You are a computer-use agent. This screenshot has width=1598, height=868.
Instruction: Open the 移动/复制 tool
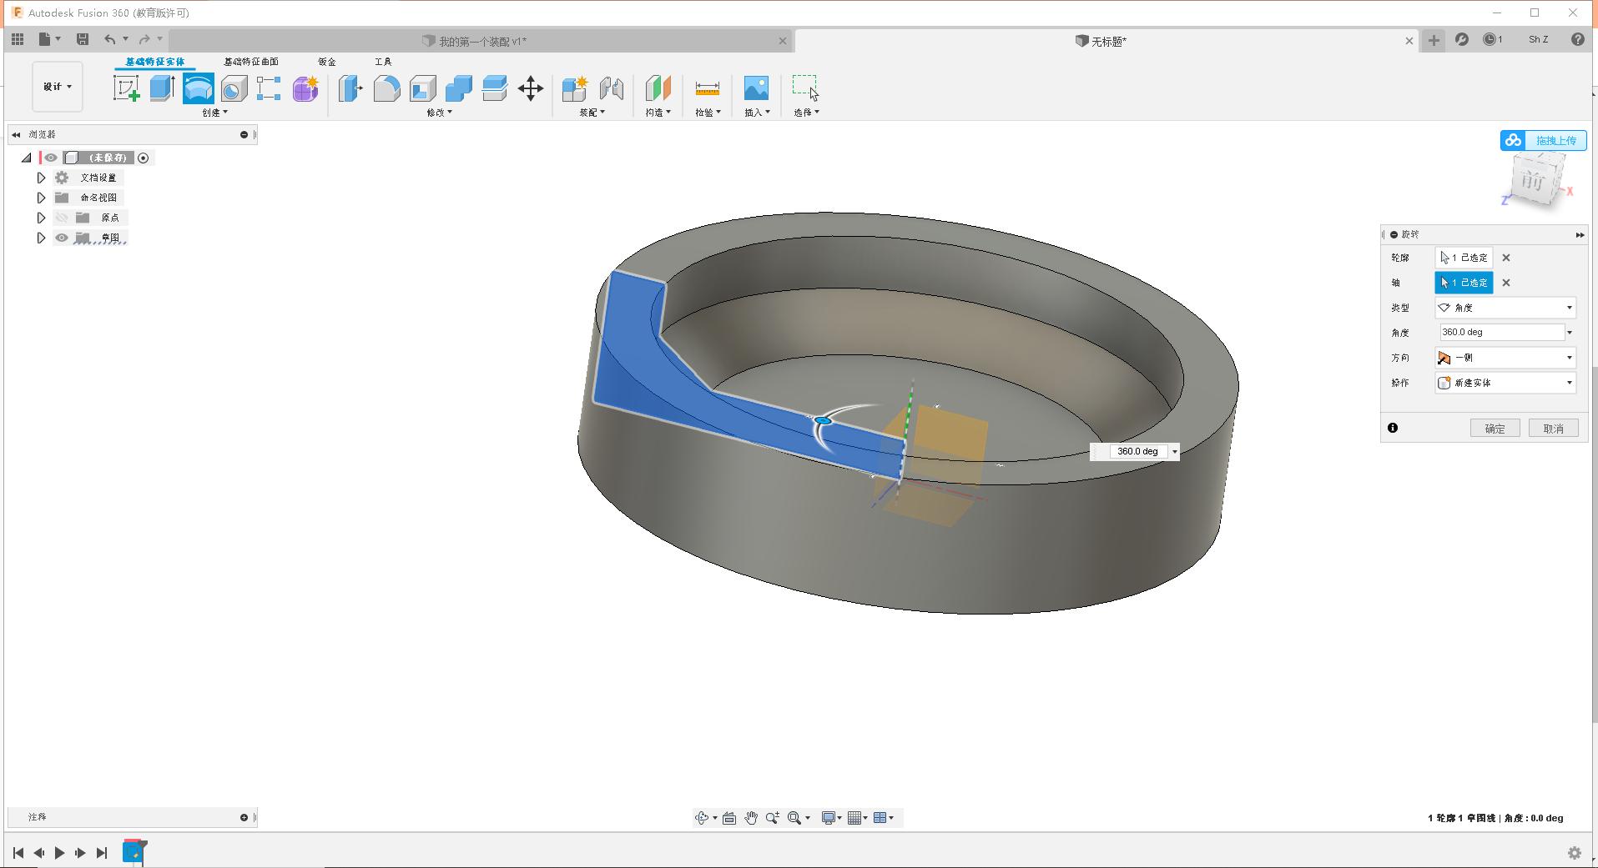(531, 88)
